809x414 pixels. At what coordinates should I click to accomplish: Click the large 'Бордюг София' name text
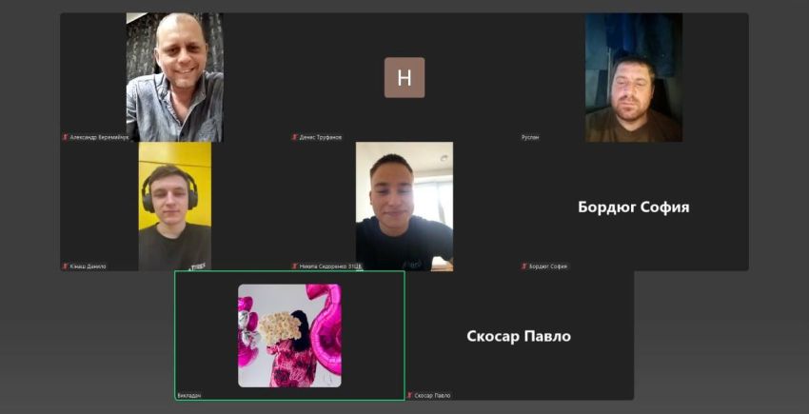tap(634, 207)
